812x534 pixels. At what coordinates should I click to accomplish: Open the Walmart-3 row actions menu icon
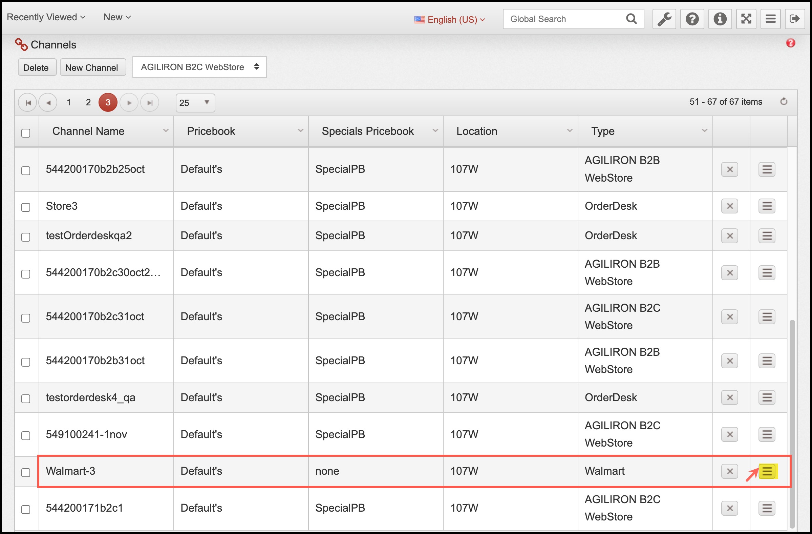(767, 471)
